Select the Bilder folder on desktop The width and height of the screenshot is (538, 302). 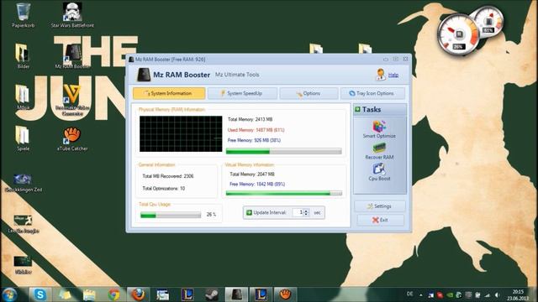[x=23, y=56]
